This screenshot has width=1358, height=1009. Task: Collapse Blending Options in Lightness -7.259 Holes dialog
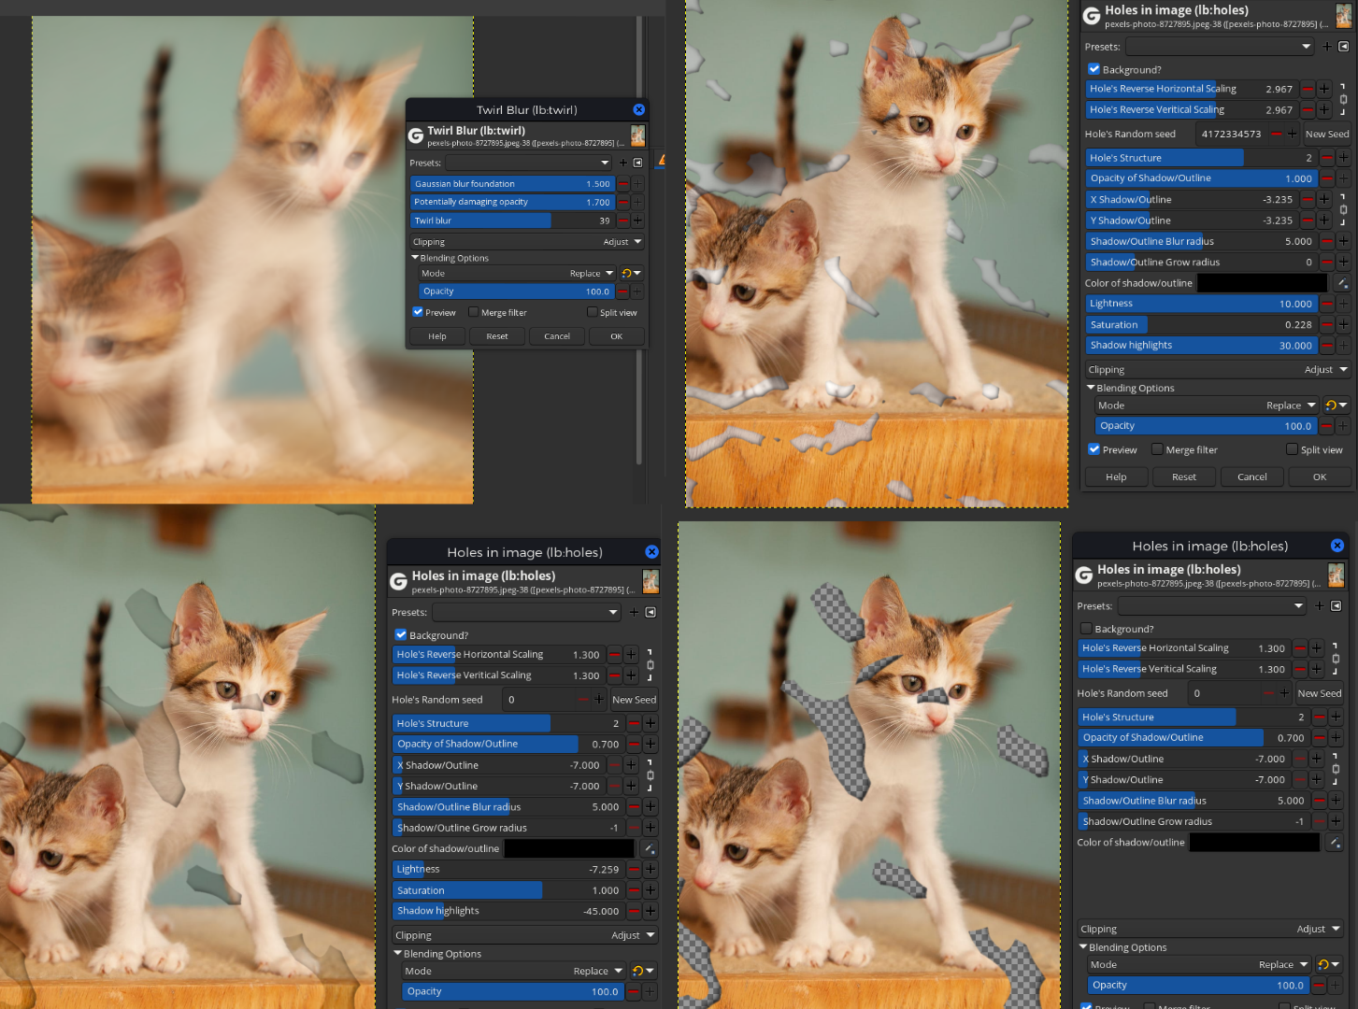click(x=397, y=954)
